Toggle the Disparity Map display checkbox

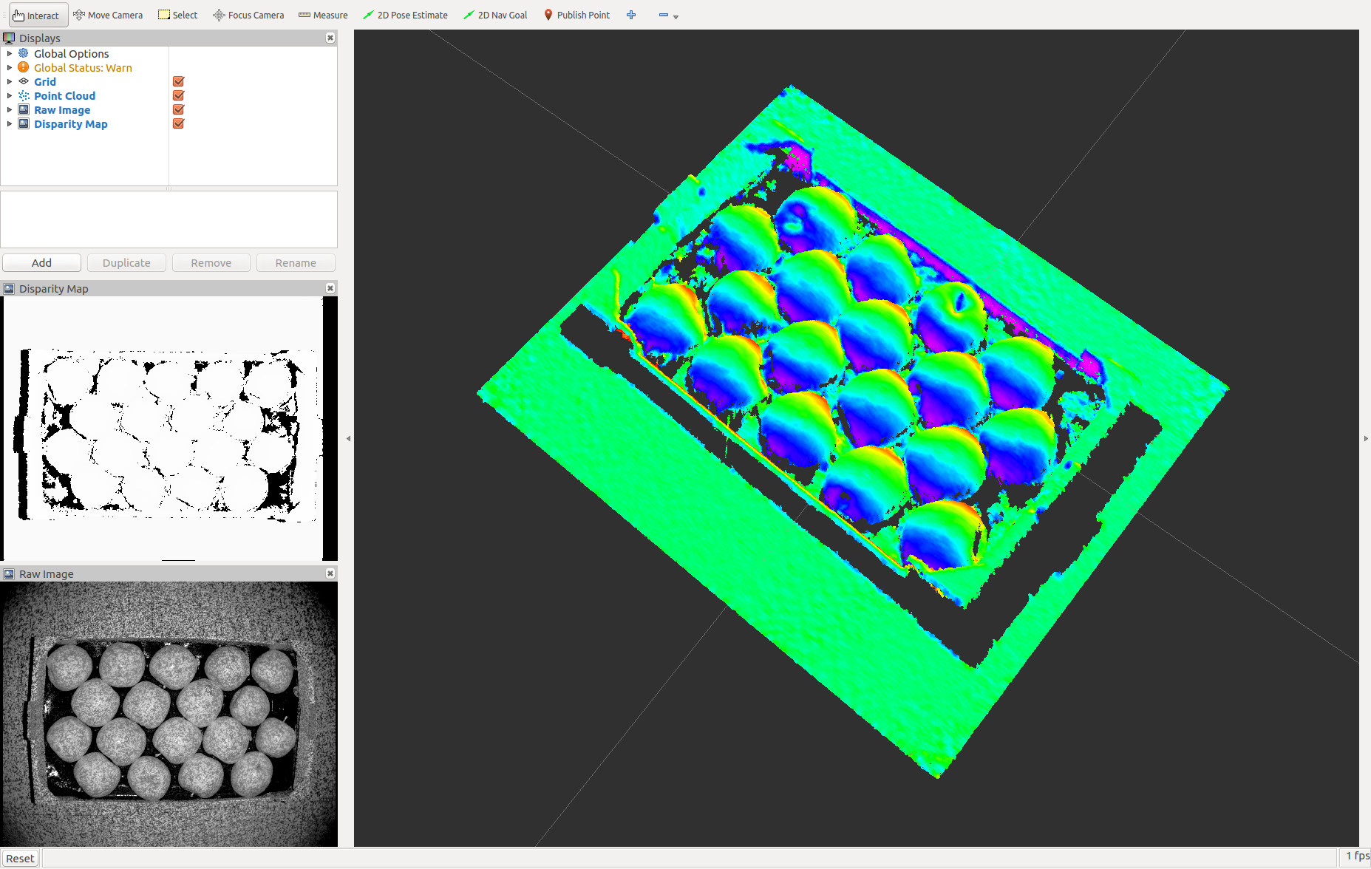pyautogui.click(x=178, y=123)
